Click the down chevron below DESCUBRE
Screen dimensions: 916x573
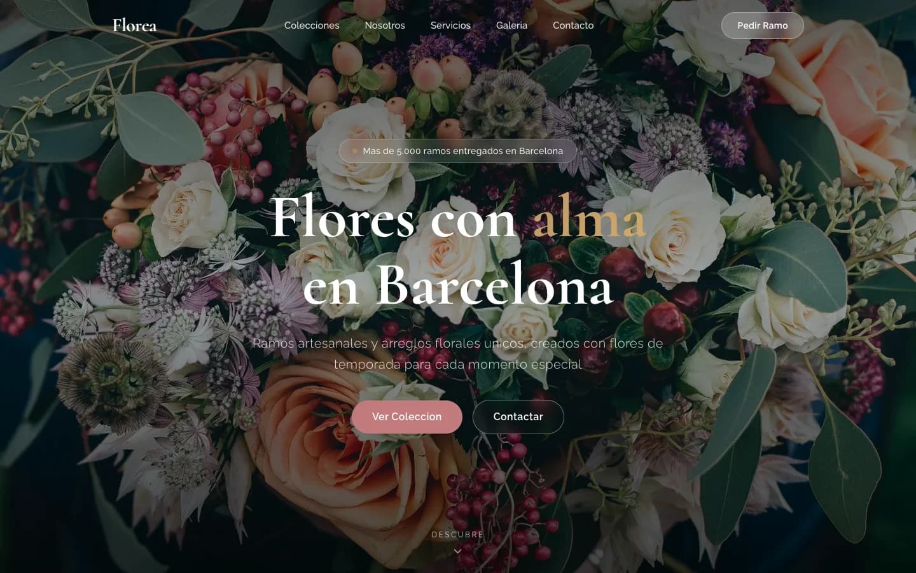457,551
